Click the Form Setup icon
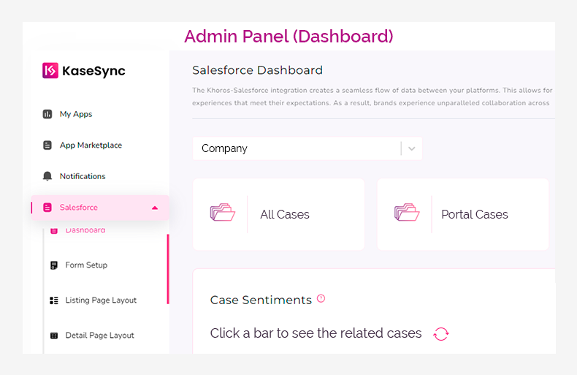This screenshot has width=577, height=375. [54, 265]
